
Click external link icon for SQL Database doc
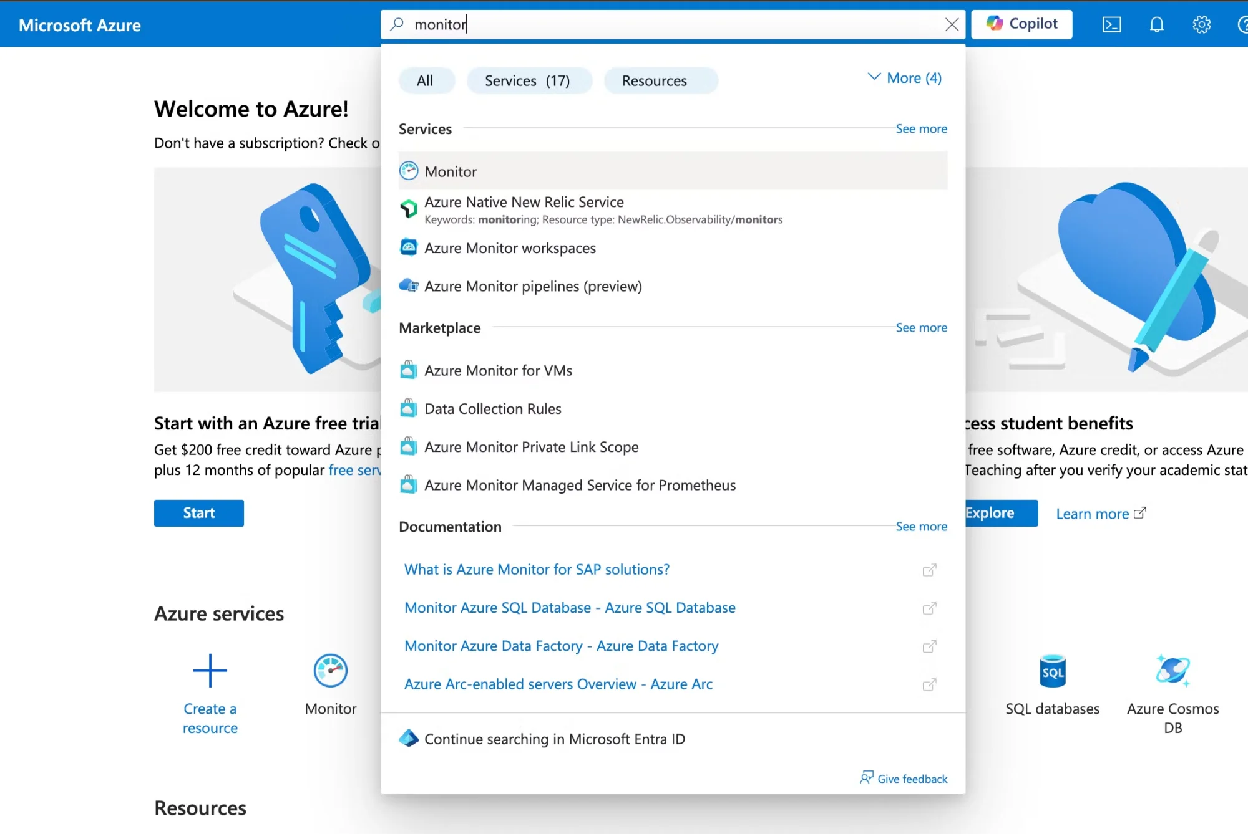coord(929,608)
